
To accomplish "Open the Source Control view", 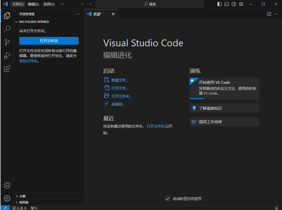I will click(7, 42).
